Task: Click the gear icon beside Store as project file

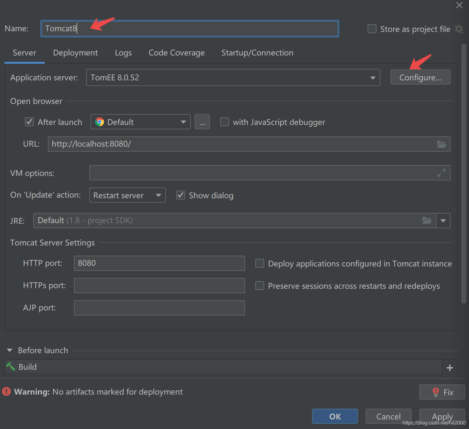Action: pyautogui.click(x=459, y=29)
